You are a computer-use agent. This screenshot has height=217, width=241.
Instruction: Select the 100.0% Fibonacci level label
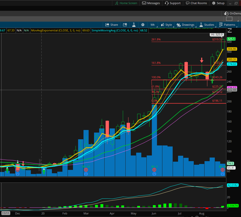(x=156, y=77)
